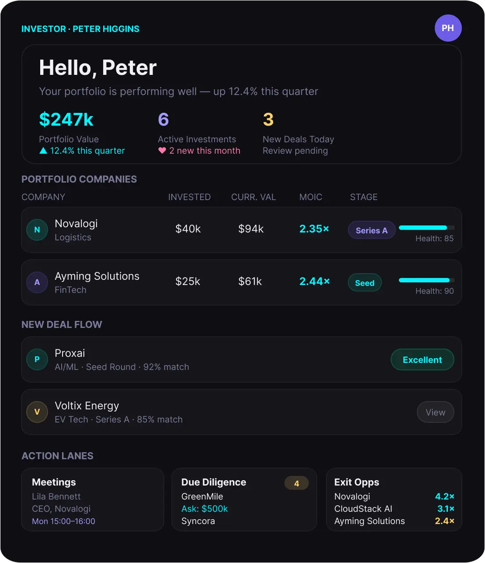Screen dimensions: 485x563
Task: Click the pink heart icon
Action: [162, 151]
